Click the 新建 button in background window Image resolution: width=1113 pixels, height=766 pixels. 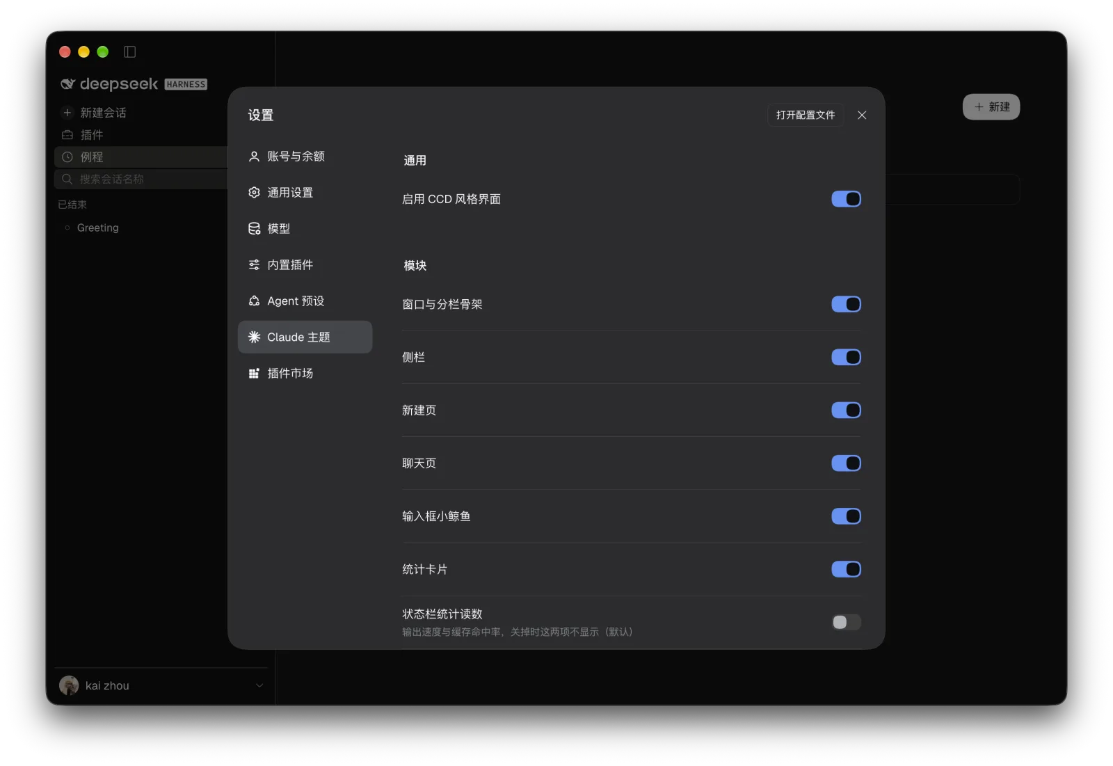(991, 107)
